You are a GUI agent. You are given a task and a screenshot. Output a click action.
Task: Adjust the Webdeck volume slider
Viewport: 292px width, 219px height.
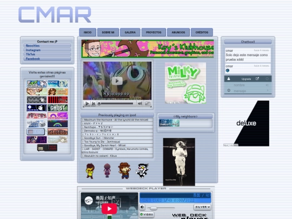click(161, 208)
